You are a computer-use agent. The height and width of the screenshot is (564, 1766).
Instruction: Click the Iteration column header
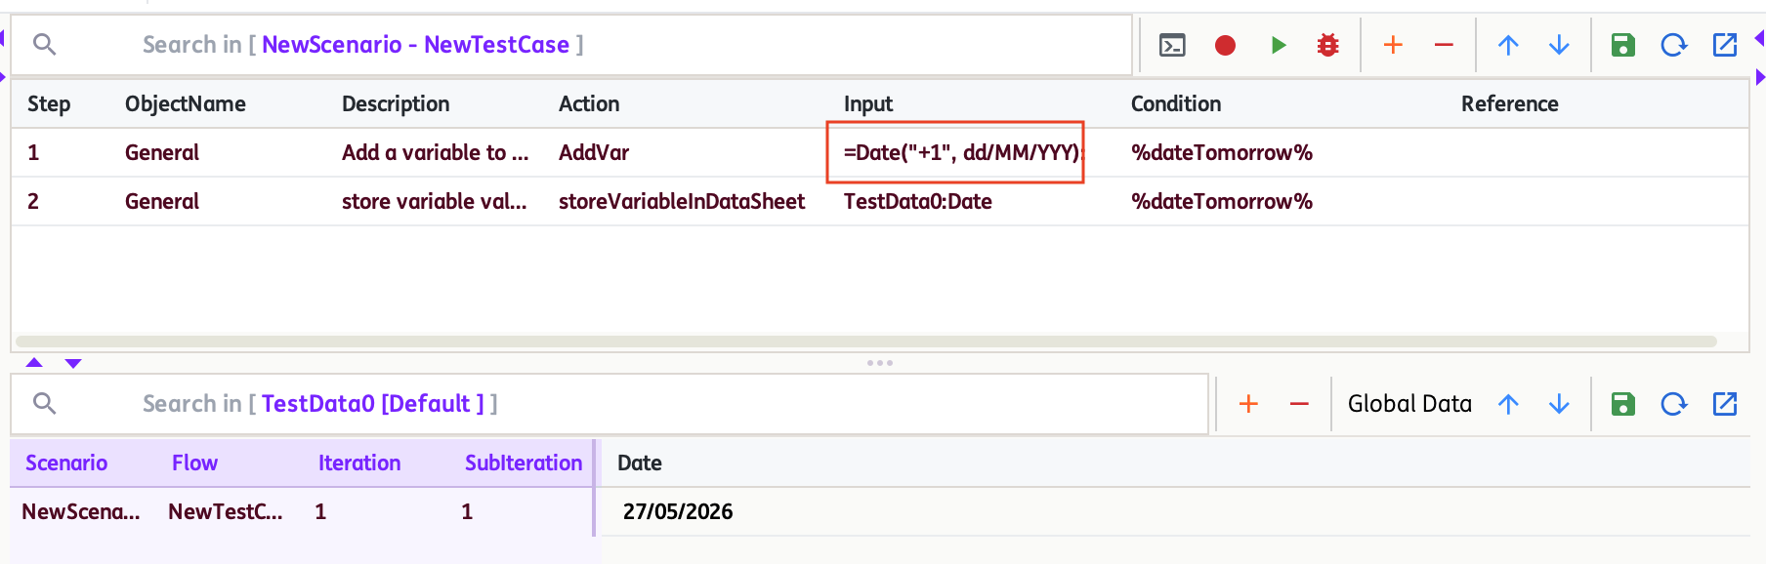click(x=359, y=463)
